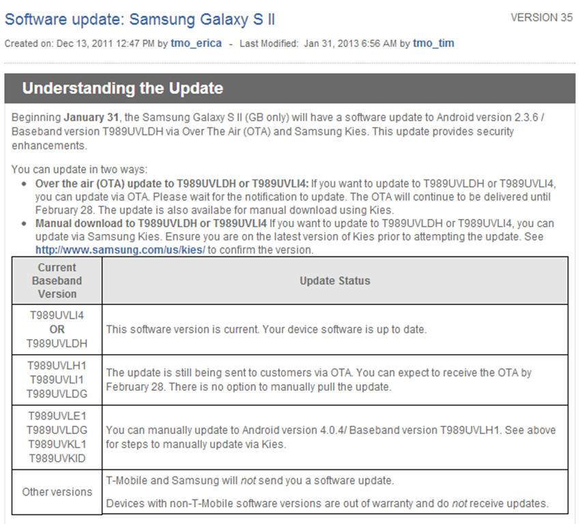Open the tmo_erica author profile link

click(196, 44)
